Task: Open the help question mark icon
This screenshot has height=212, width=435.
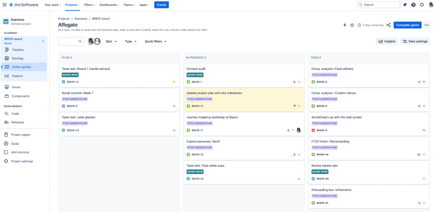Action: (413, 5)
